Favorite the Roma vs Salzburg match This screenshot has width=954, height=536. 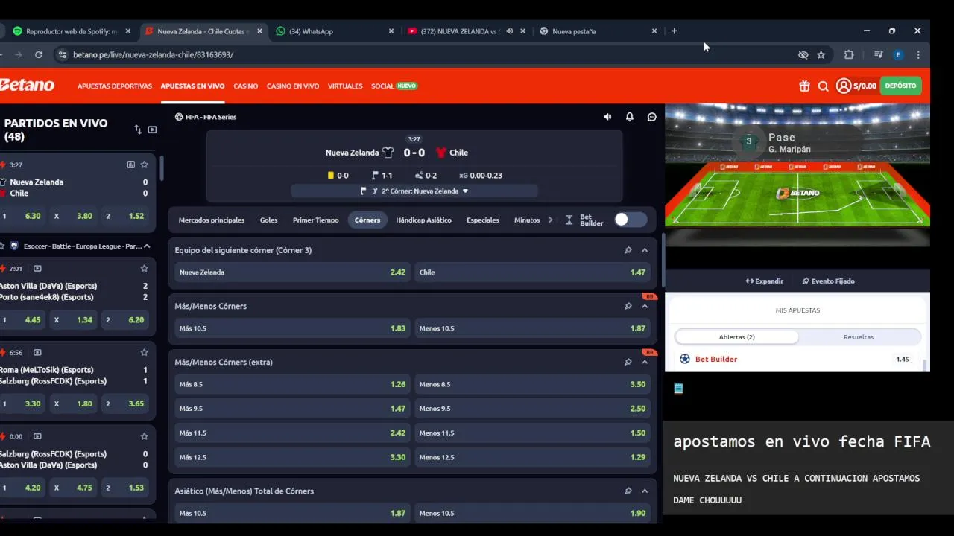[145, 352]
